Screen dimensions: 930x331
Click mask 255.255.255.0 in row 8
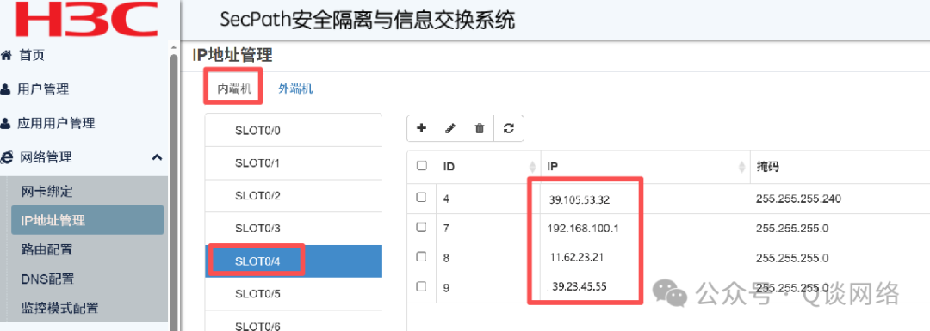[x=792, y=258]
